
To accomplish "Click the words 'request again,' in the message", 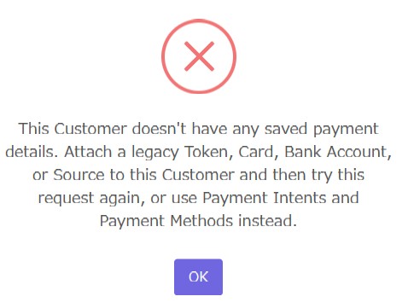I will coord(91,198).
